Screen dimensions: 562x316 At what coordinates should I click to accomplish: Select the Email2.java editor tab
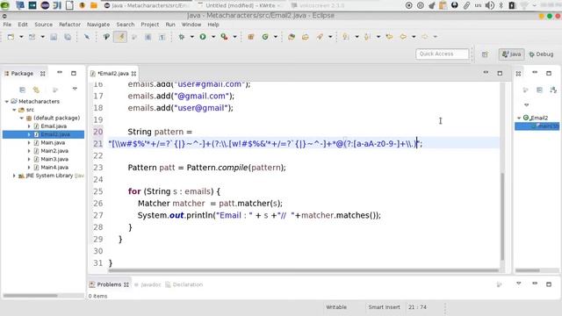tap(113, 73)
